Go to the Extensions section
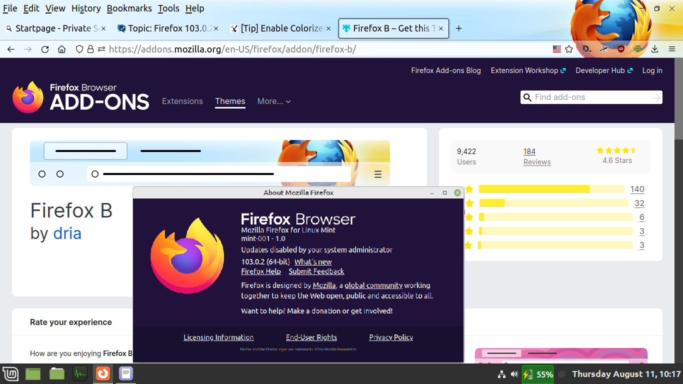The image size is (683, 384). pos(182,101)
